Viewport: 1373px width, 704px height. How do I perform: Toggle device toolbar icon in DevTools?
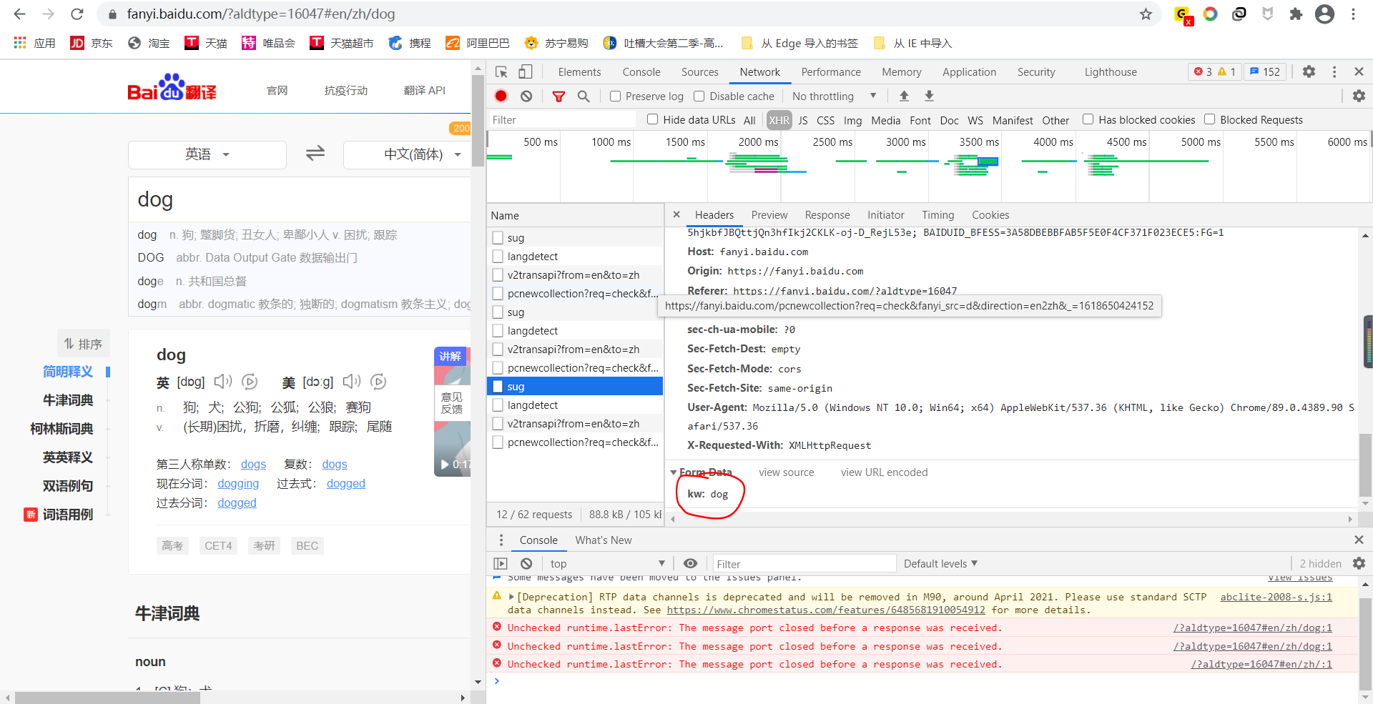pyautogui.click(x=525, y=71)
